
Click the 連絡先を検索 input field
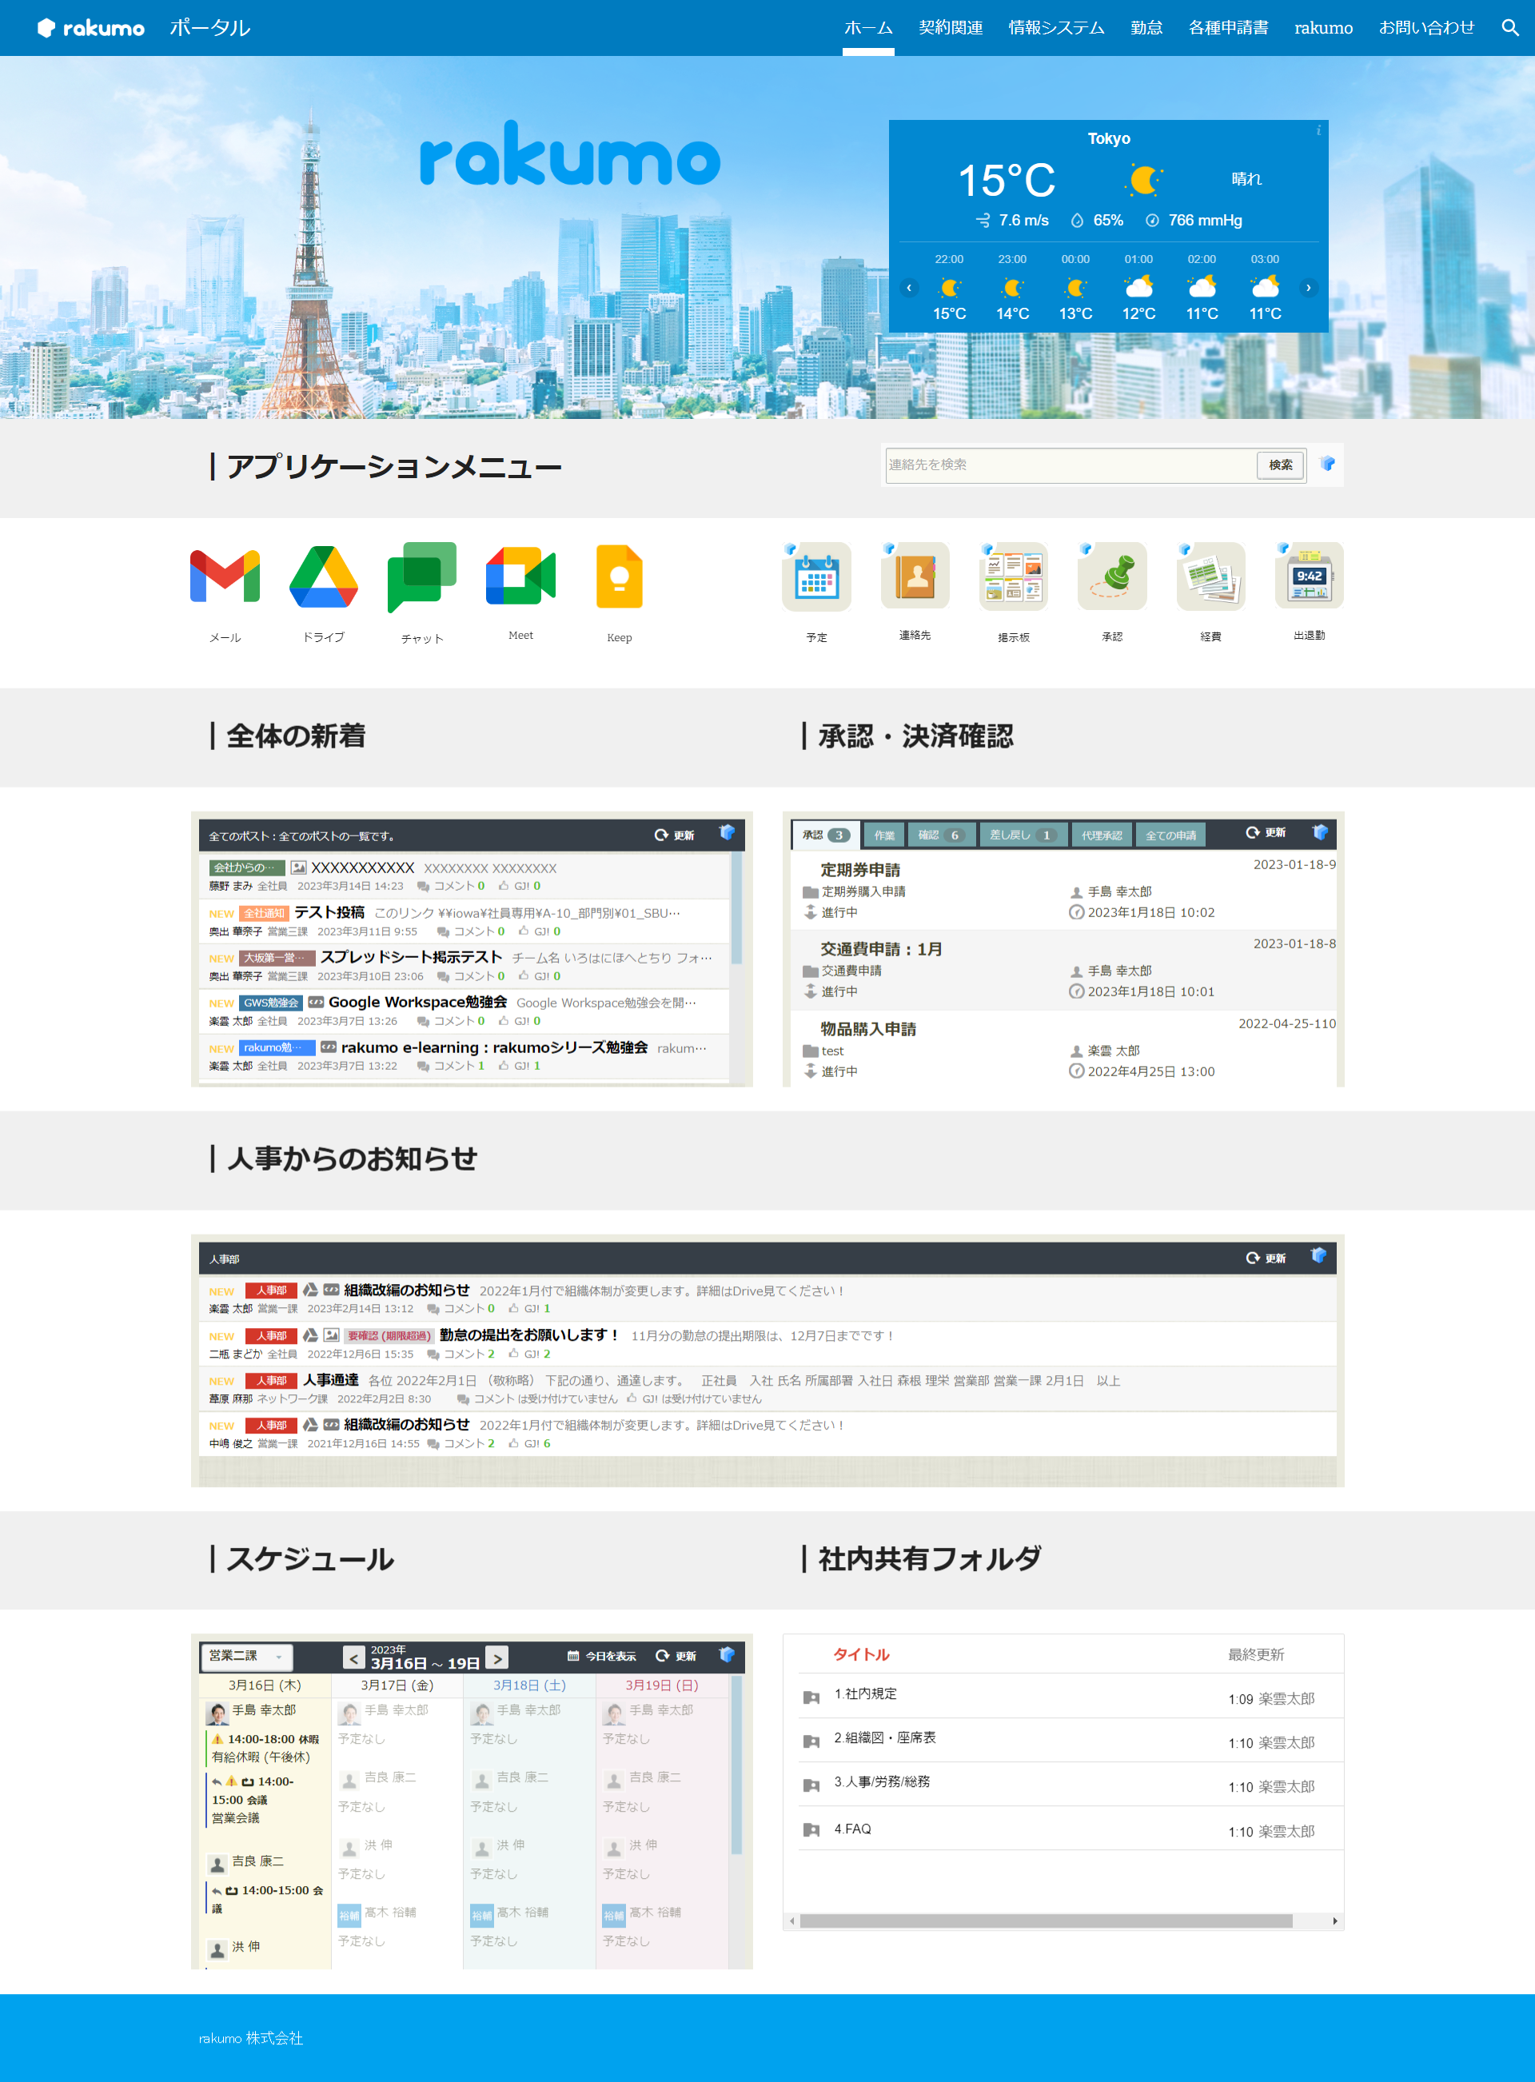tap(1071, 465)
